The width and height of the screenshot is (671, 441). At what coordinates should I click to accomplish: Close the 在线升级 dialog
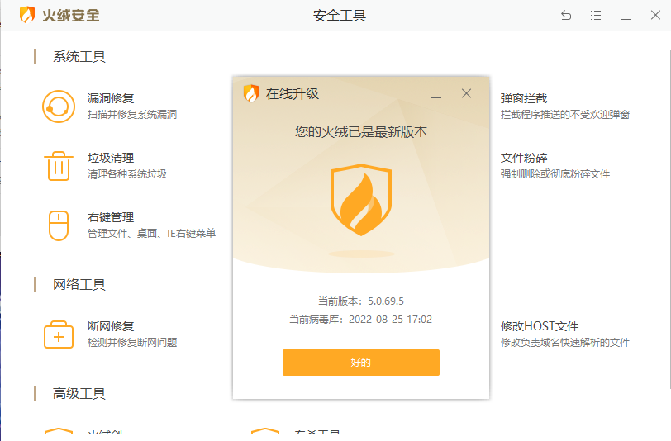[x=466, y=93]
